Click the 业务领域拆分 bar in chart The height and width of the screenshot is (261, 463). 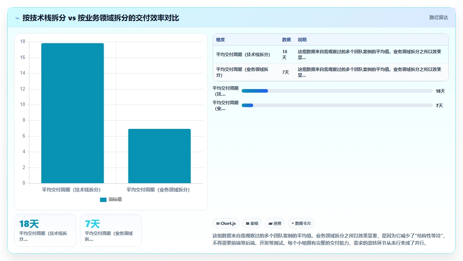[x=159, y=156]
